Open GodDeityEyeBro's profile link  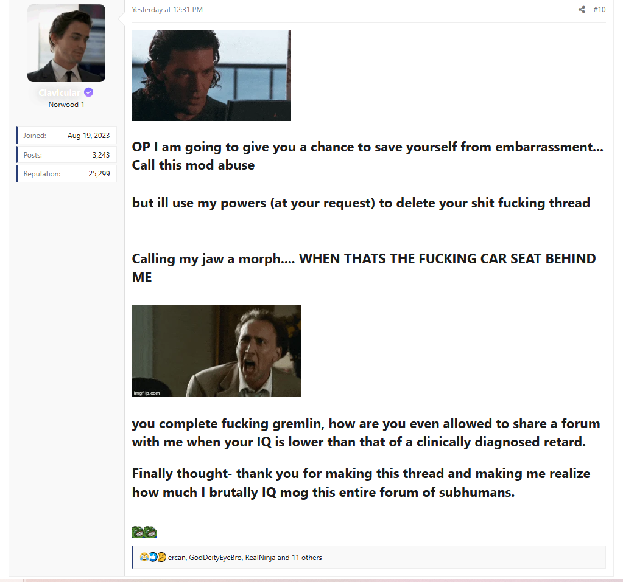pyautogui.click(x=215, y=558)
